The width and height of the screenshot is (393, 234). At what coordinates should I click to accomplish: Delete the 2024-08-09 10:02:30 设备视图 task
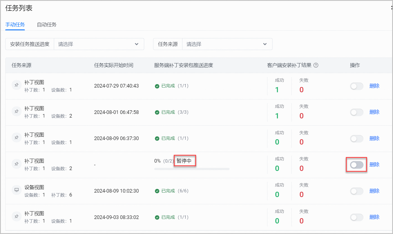pos(374,191)
